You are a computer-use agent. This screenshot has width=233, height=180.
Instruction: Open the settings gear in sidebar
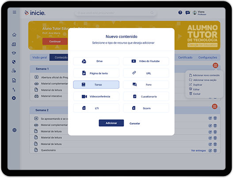(x=14, y=98)
